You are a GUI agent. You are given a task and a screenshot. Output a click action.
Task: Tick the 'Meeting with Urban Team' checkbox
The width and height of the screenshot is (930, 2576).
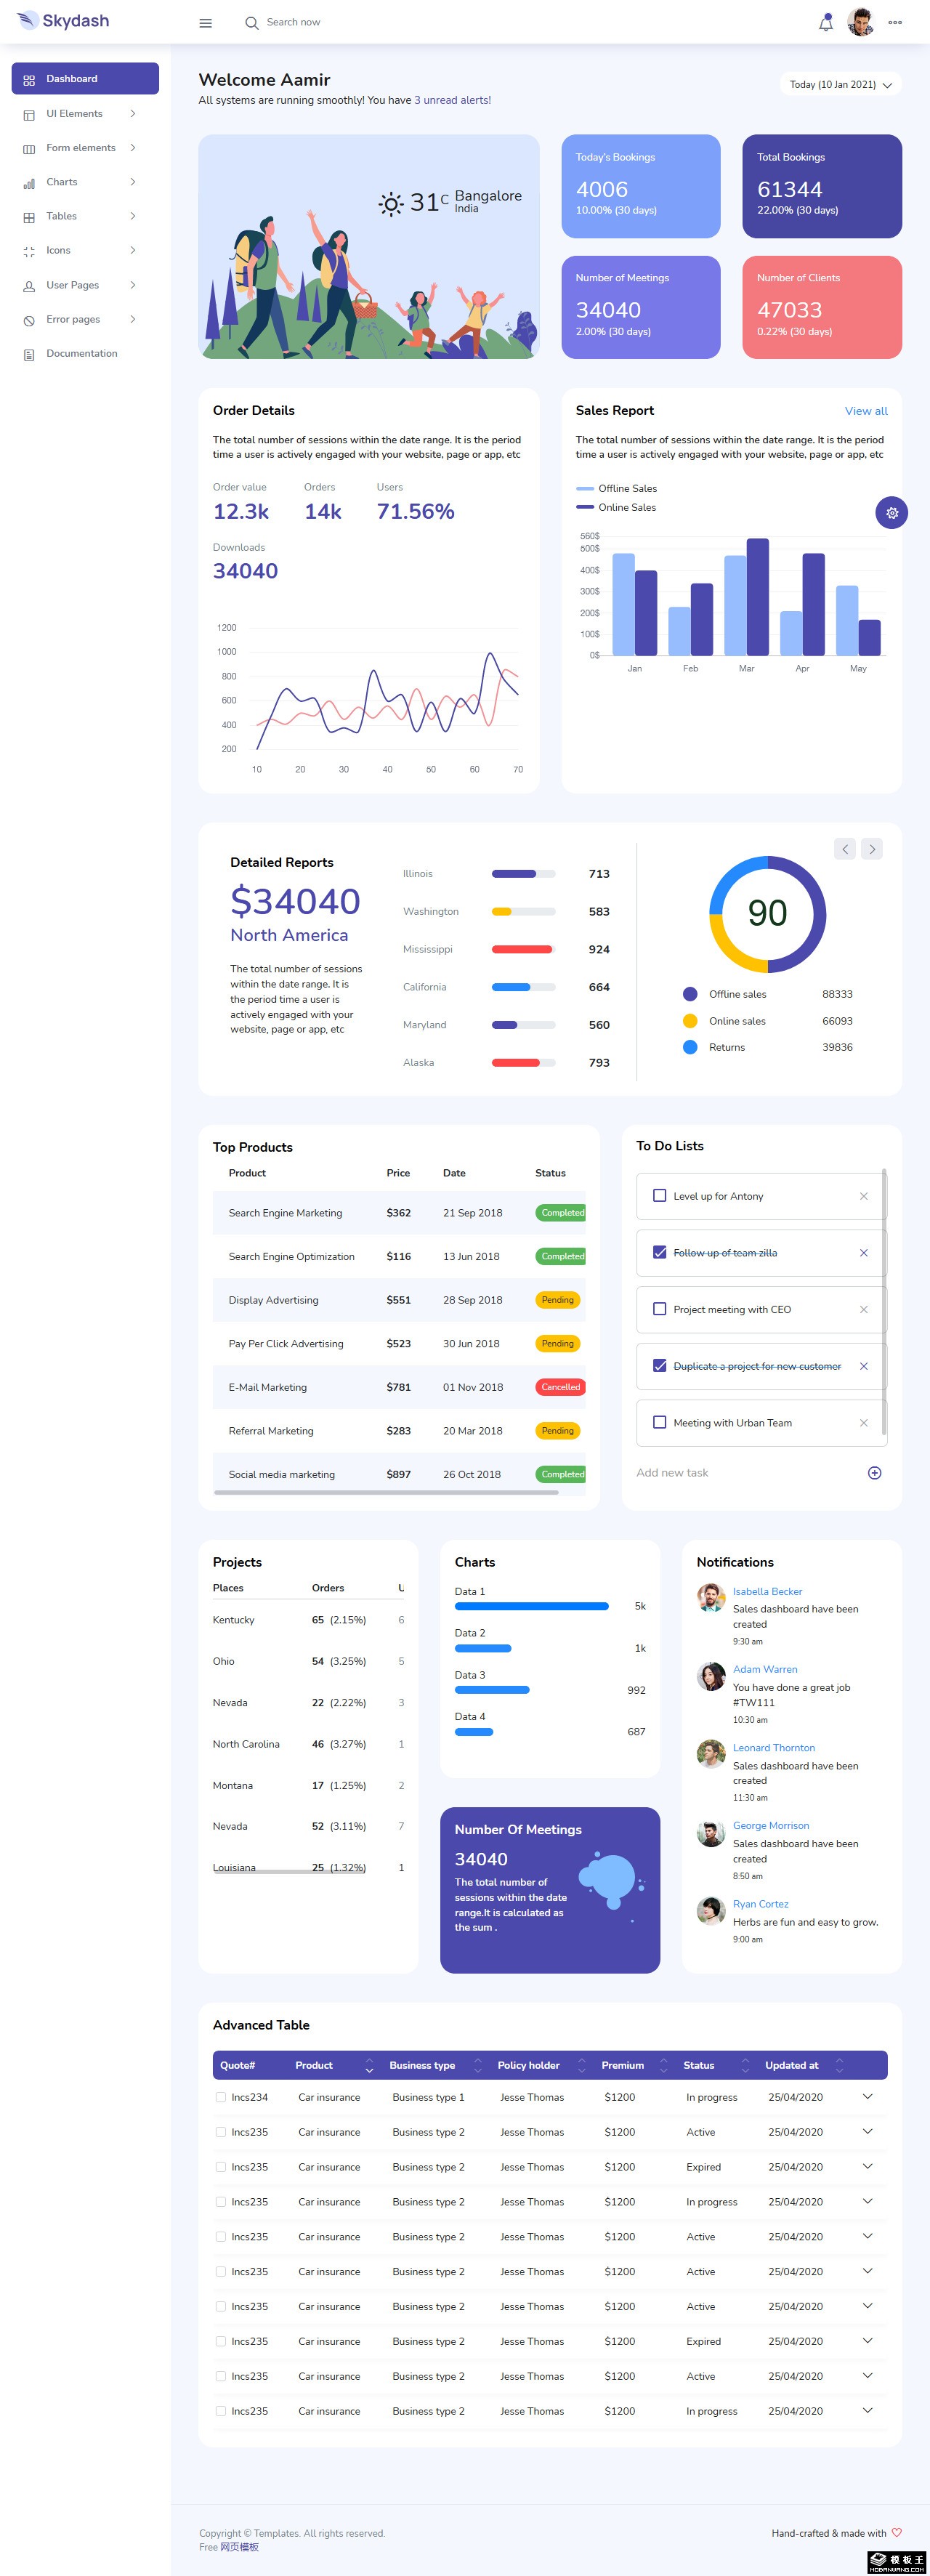coord(659,1422)
